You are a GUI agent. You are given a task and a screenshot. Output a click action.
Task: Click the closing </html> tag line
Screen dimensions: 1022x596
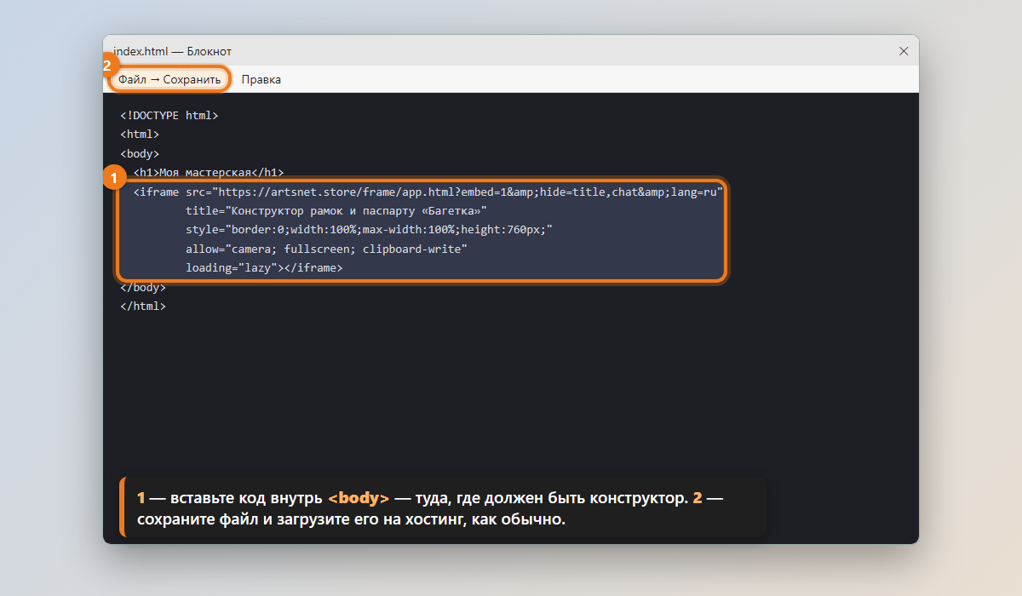(143, 306)
